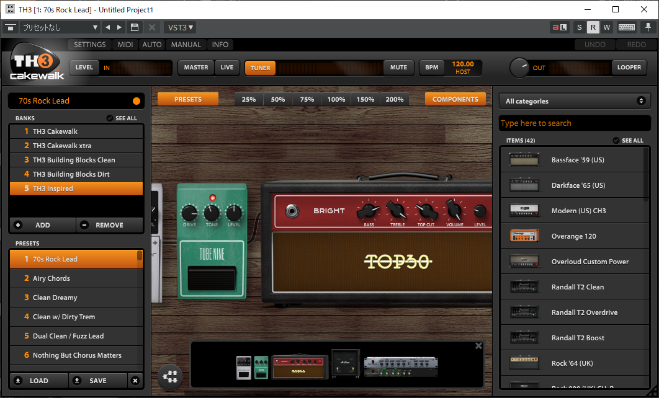
Task: Click the LEVEL button
Action: pyautogui.click(x=84, y=67)
